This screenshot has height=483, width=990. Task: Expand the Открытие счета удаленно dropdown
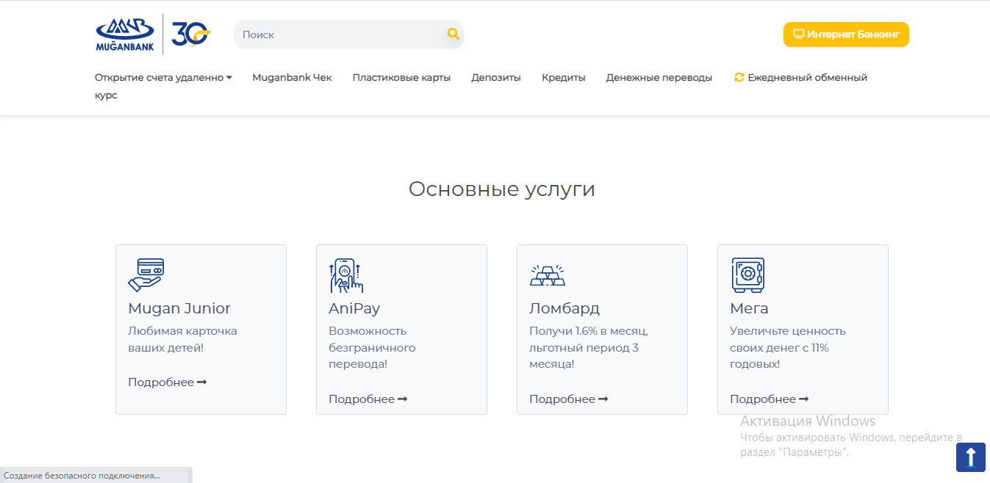[163, 78]
